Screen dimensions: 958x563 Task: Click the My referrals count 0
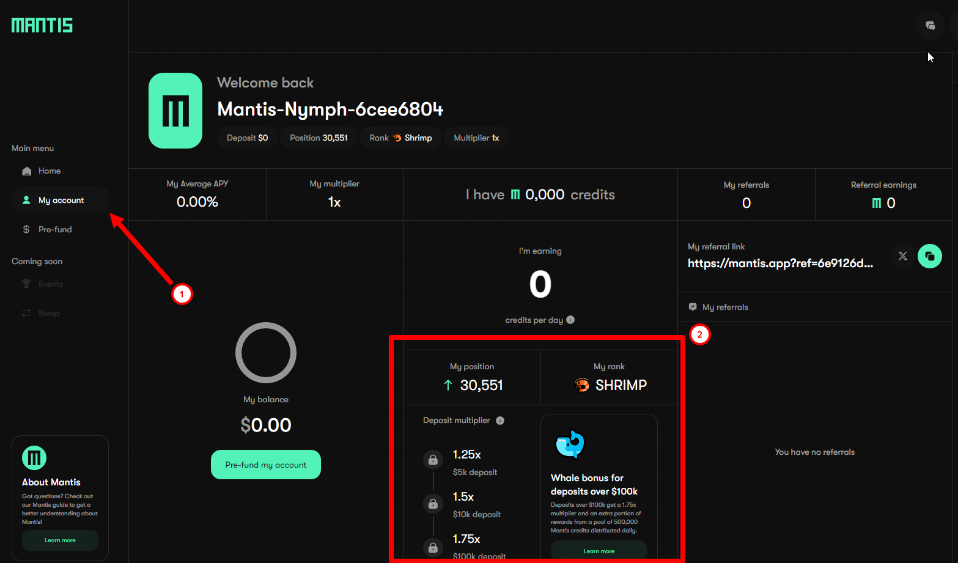746,204
